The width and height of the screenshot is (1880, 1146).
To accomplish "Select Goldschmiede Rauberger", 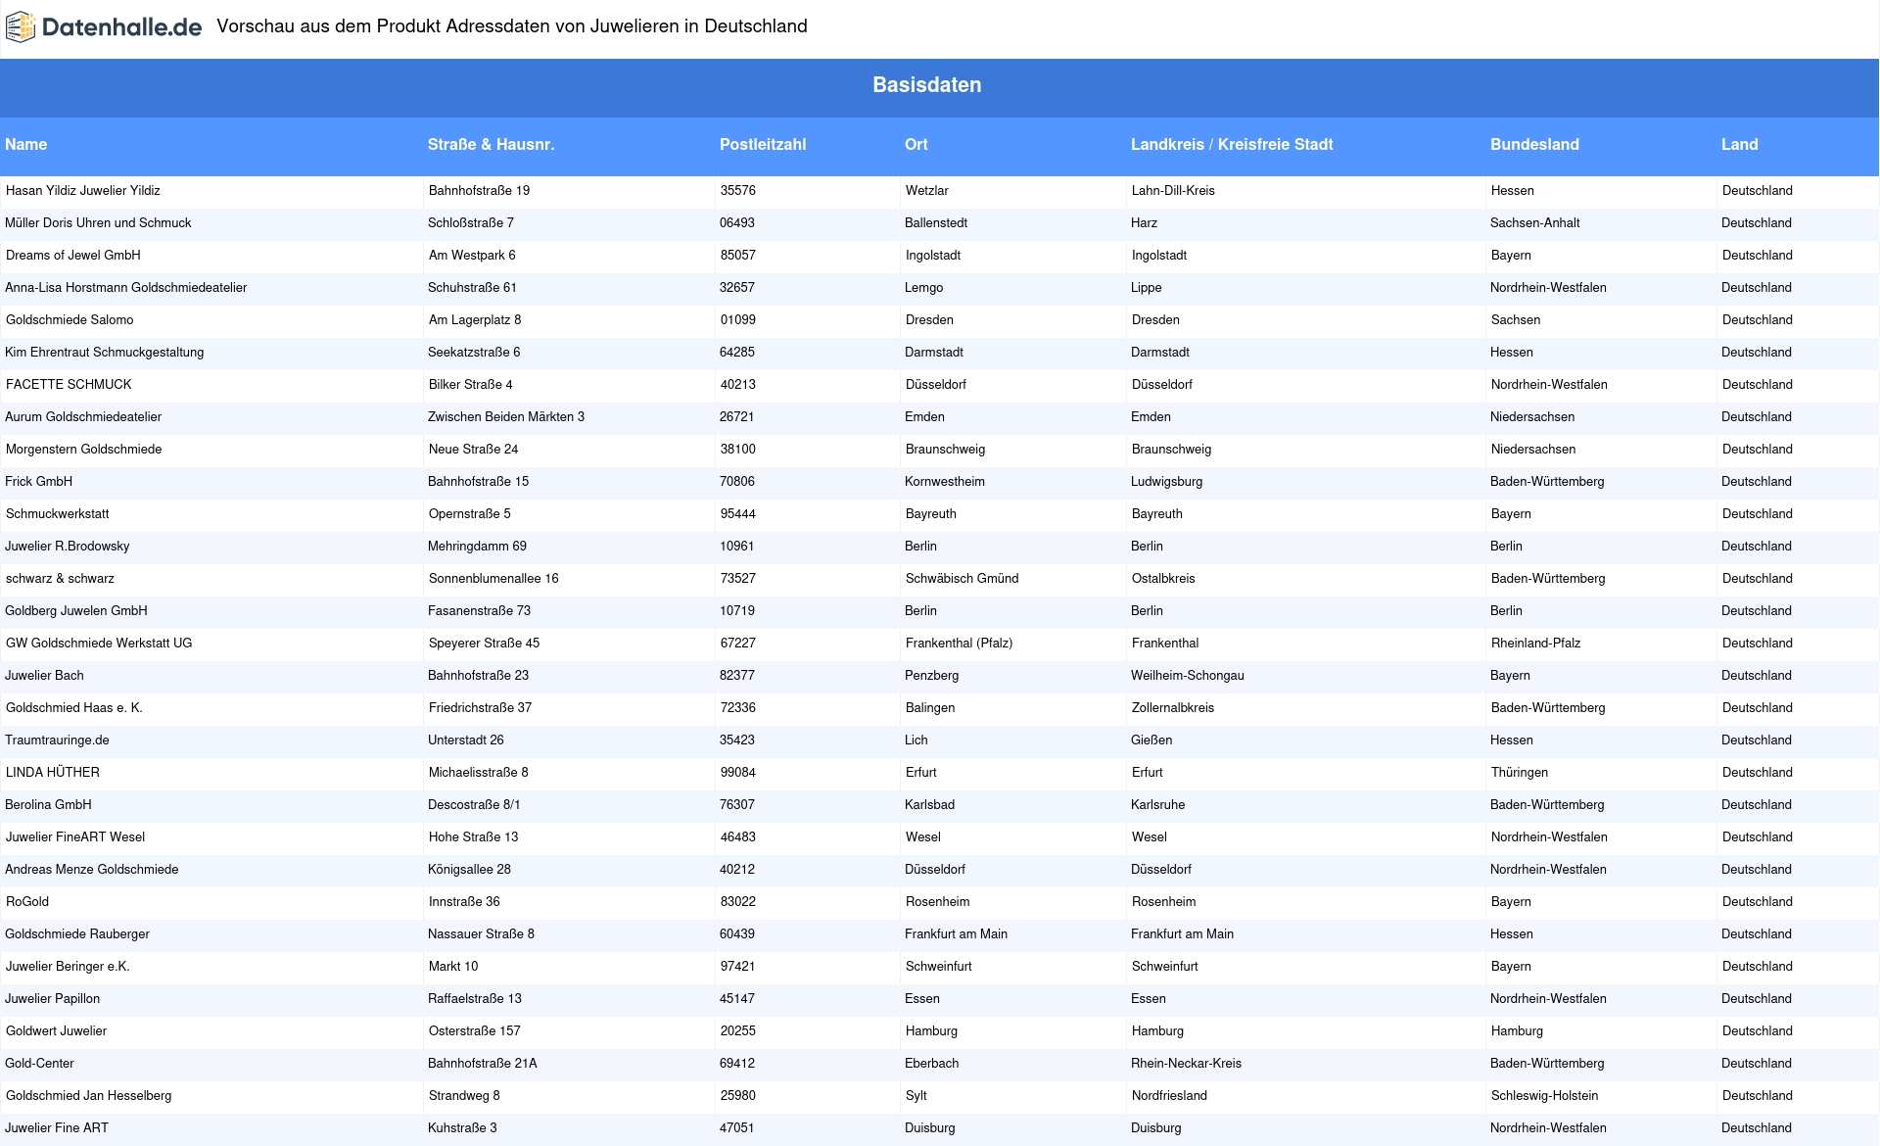I will (77, 934).
